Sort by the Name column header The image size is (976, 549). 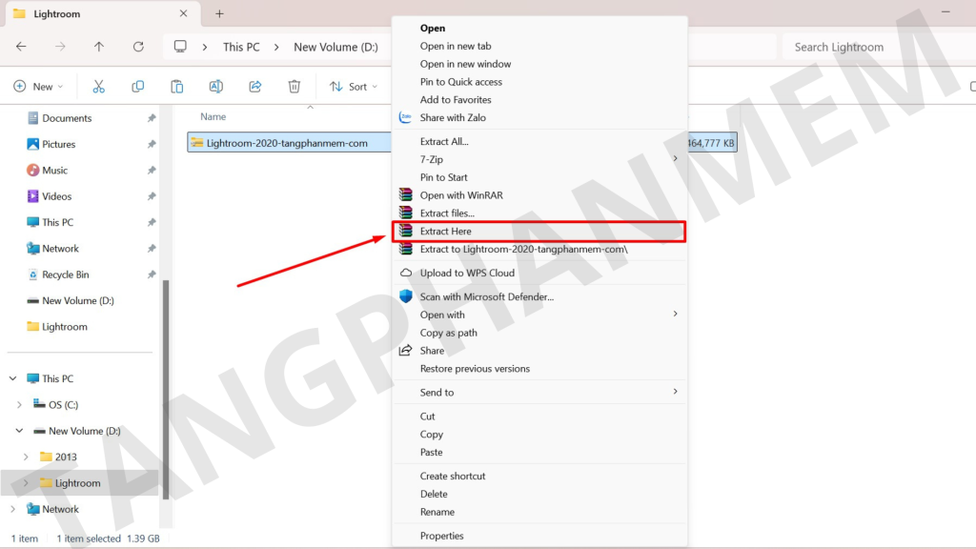point(213,116)
